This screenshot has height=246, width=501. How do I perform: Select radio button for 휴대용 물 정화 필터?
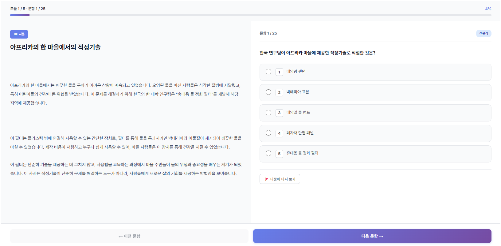tap(268, 153)
